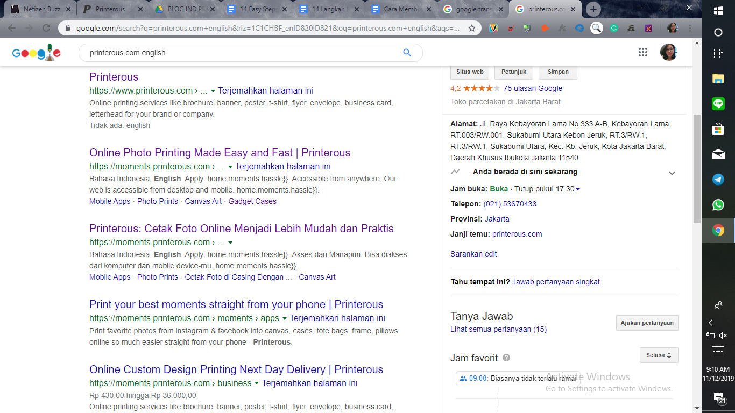
Task: Go back to the previous page
Action: (x=12, y=28)
